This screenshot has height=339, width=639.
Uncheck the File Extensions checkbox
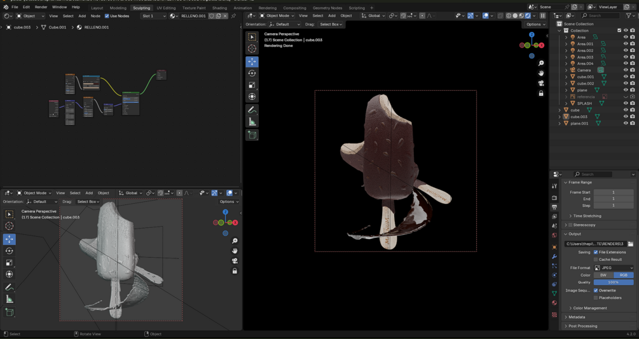point(596,252)
